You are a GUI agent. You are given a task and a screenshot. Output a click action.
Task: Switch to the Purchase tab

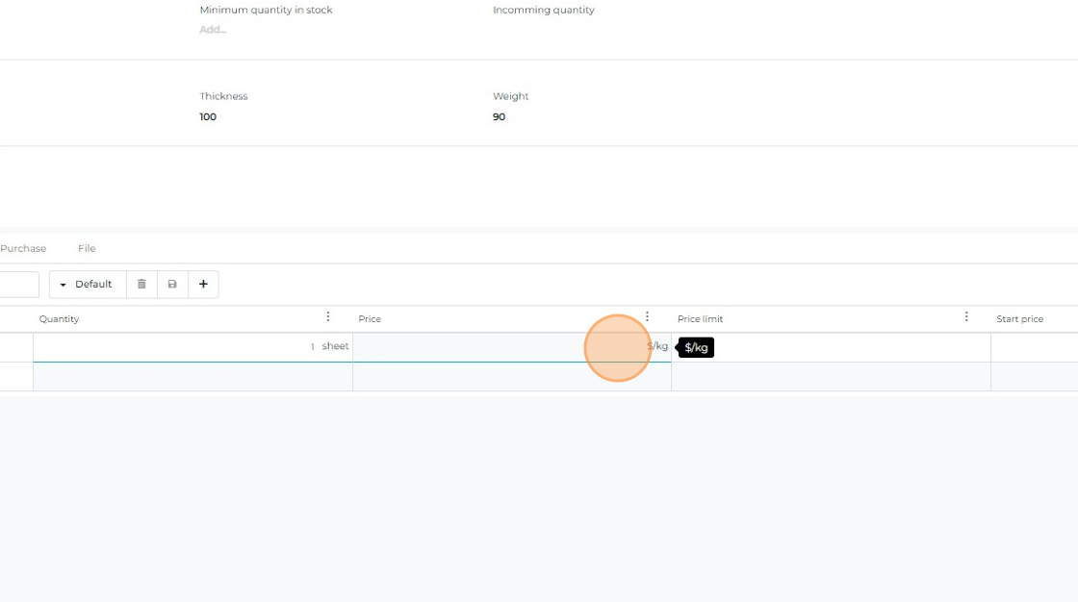pos(23,248)
